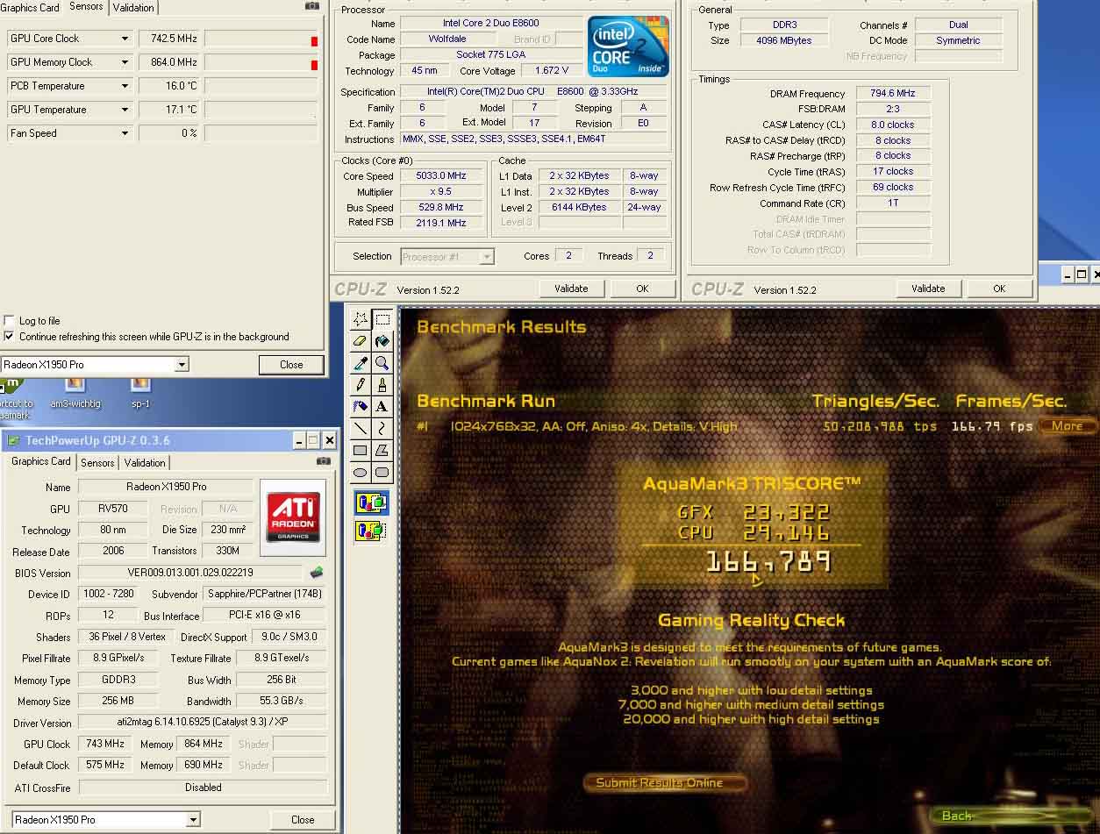
Task: Open the Processor #1 selection dropdown
Action: pos(488,257)
